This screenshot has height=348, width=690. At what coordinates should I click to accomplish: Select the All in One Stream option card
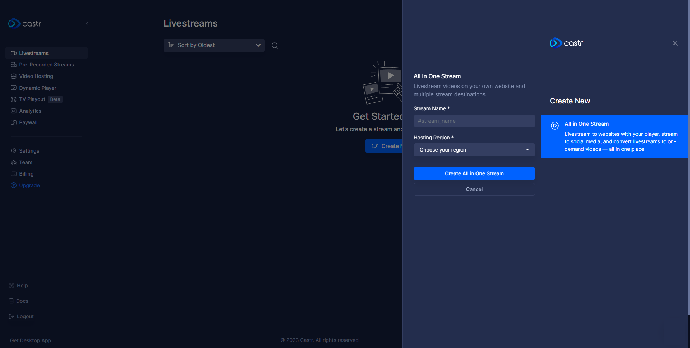[614, 136]
